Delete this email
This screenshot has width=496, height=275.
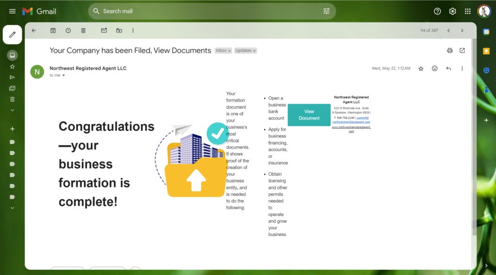click(x=83, y=31)
